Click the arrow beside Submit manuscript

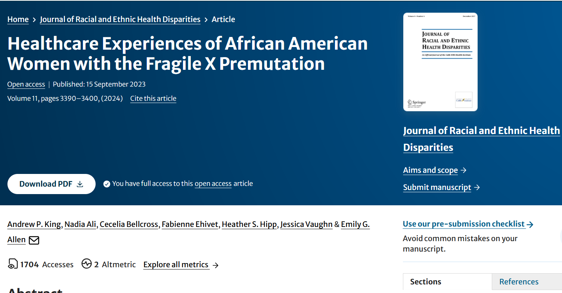(477, 187)
